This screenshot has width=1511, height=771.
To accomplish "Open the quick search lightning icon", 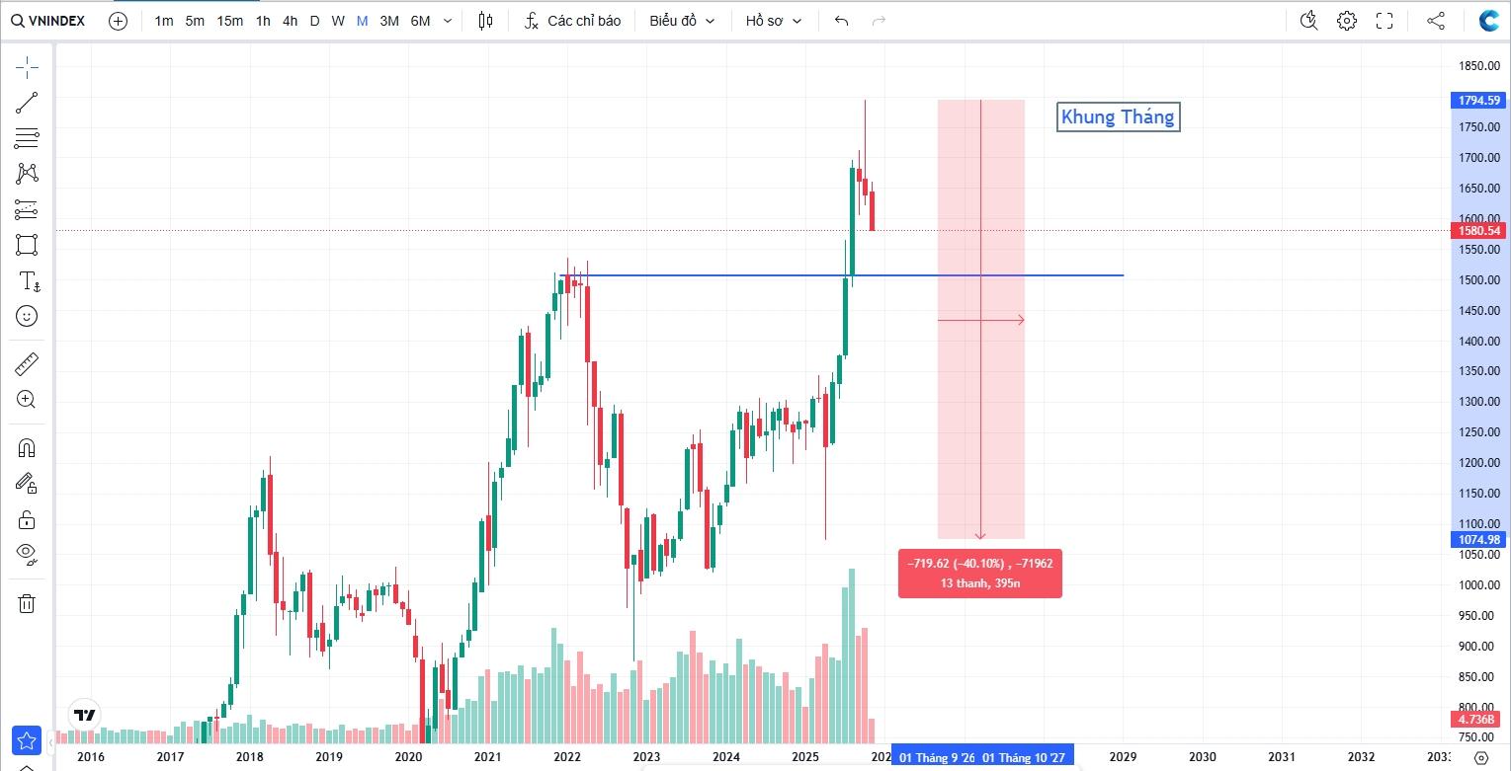I will click(x=1309, y=21).
